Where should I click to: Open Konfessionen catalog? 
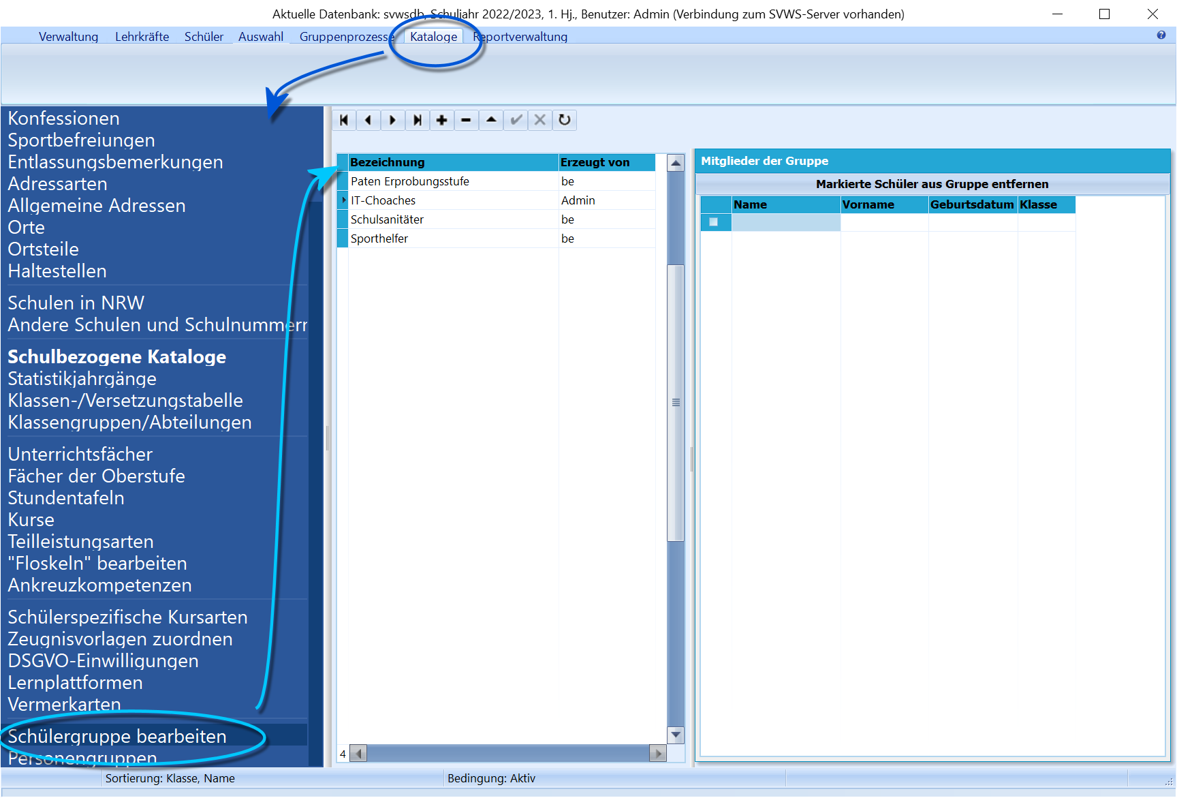click(63, 119)
